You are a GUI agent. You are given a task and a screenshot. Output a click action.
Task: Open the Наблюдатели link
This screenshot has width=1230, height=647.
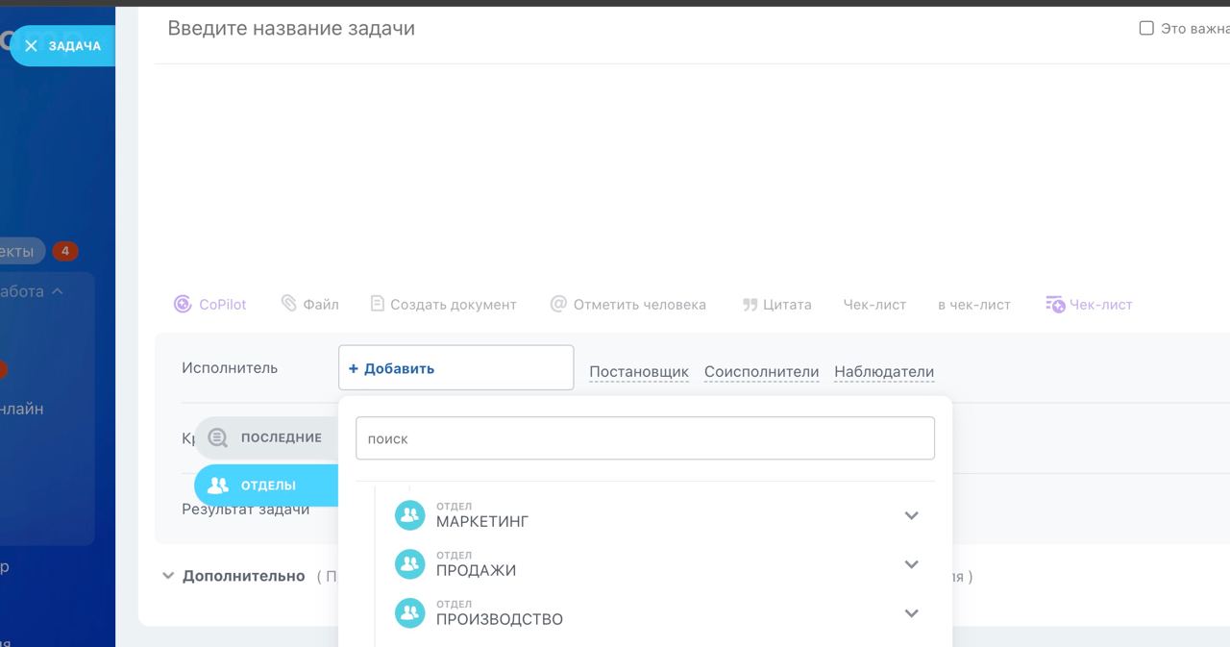(884, 372)
